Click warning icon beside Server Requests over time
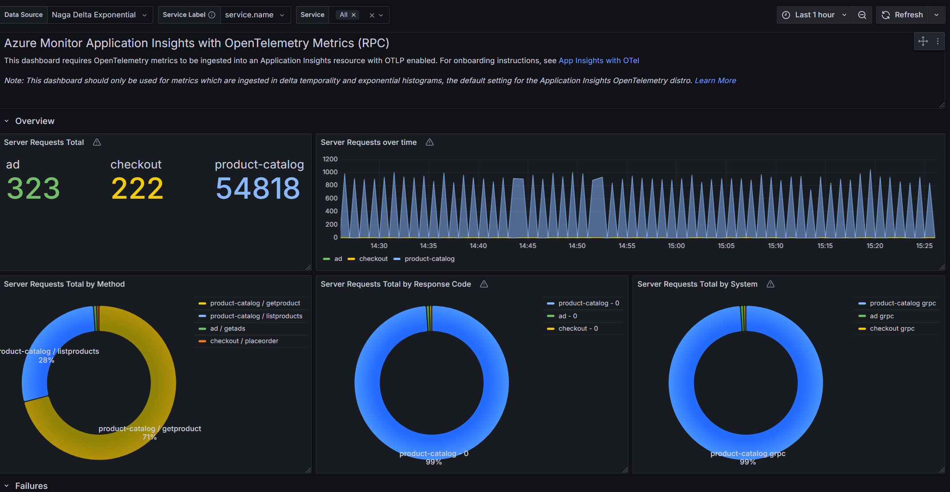The width and height of the screenshot is (950, 492). click(430, 142)
